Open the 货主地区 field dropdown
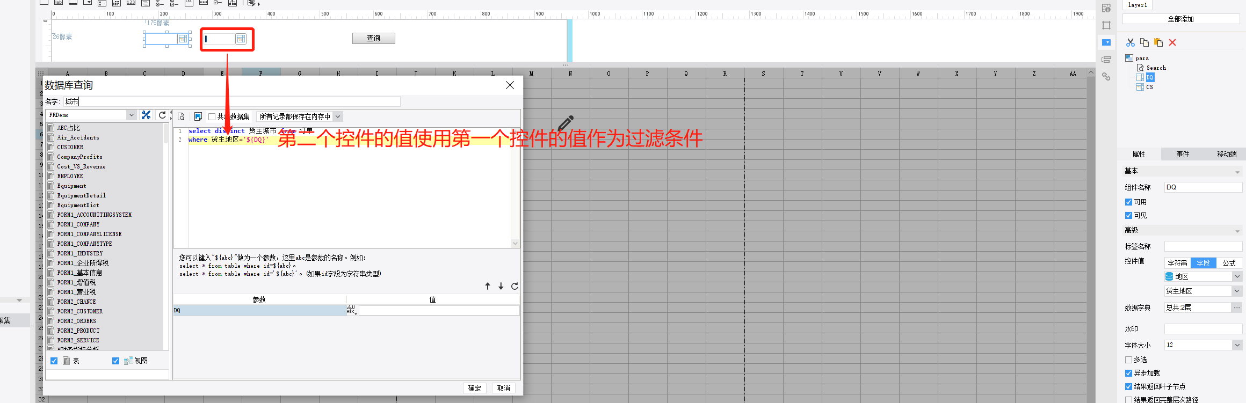The image size is (1246, 403). click(x=1237, y=291)
